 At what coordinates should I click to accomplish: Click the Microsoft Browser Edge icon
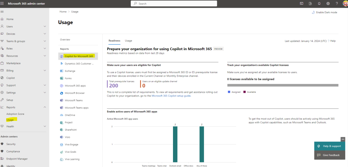pyautogui.click(x=62, y=93)
